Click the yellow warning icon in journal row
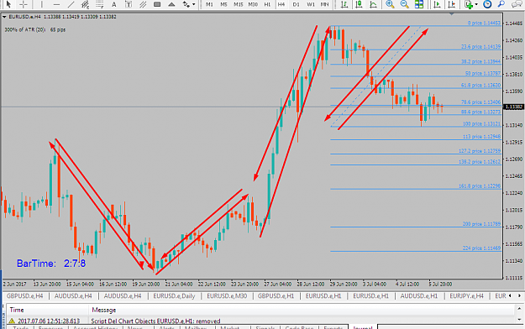This screenshot has width=525, height=329. point(12,321)
